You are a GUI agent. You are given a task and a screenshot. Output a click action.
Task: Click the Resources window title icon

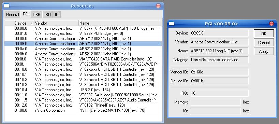click(x=6, y=6)
